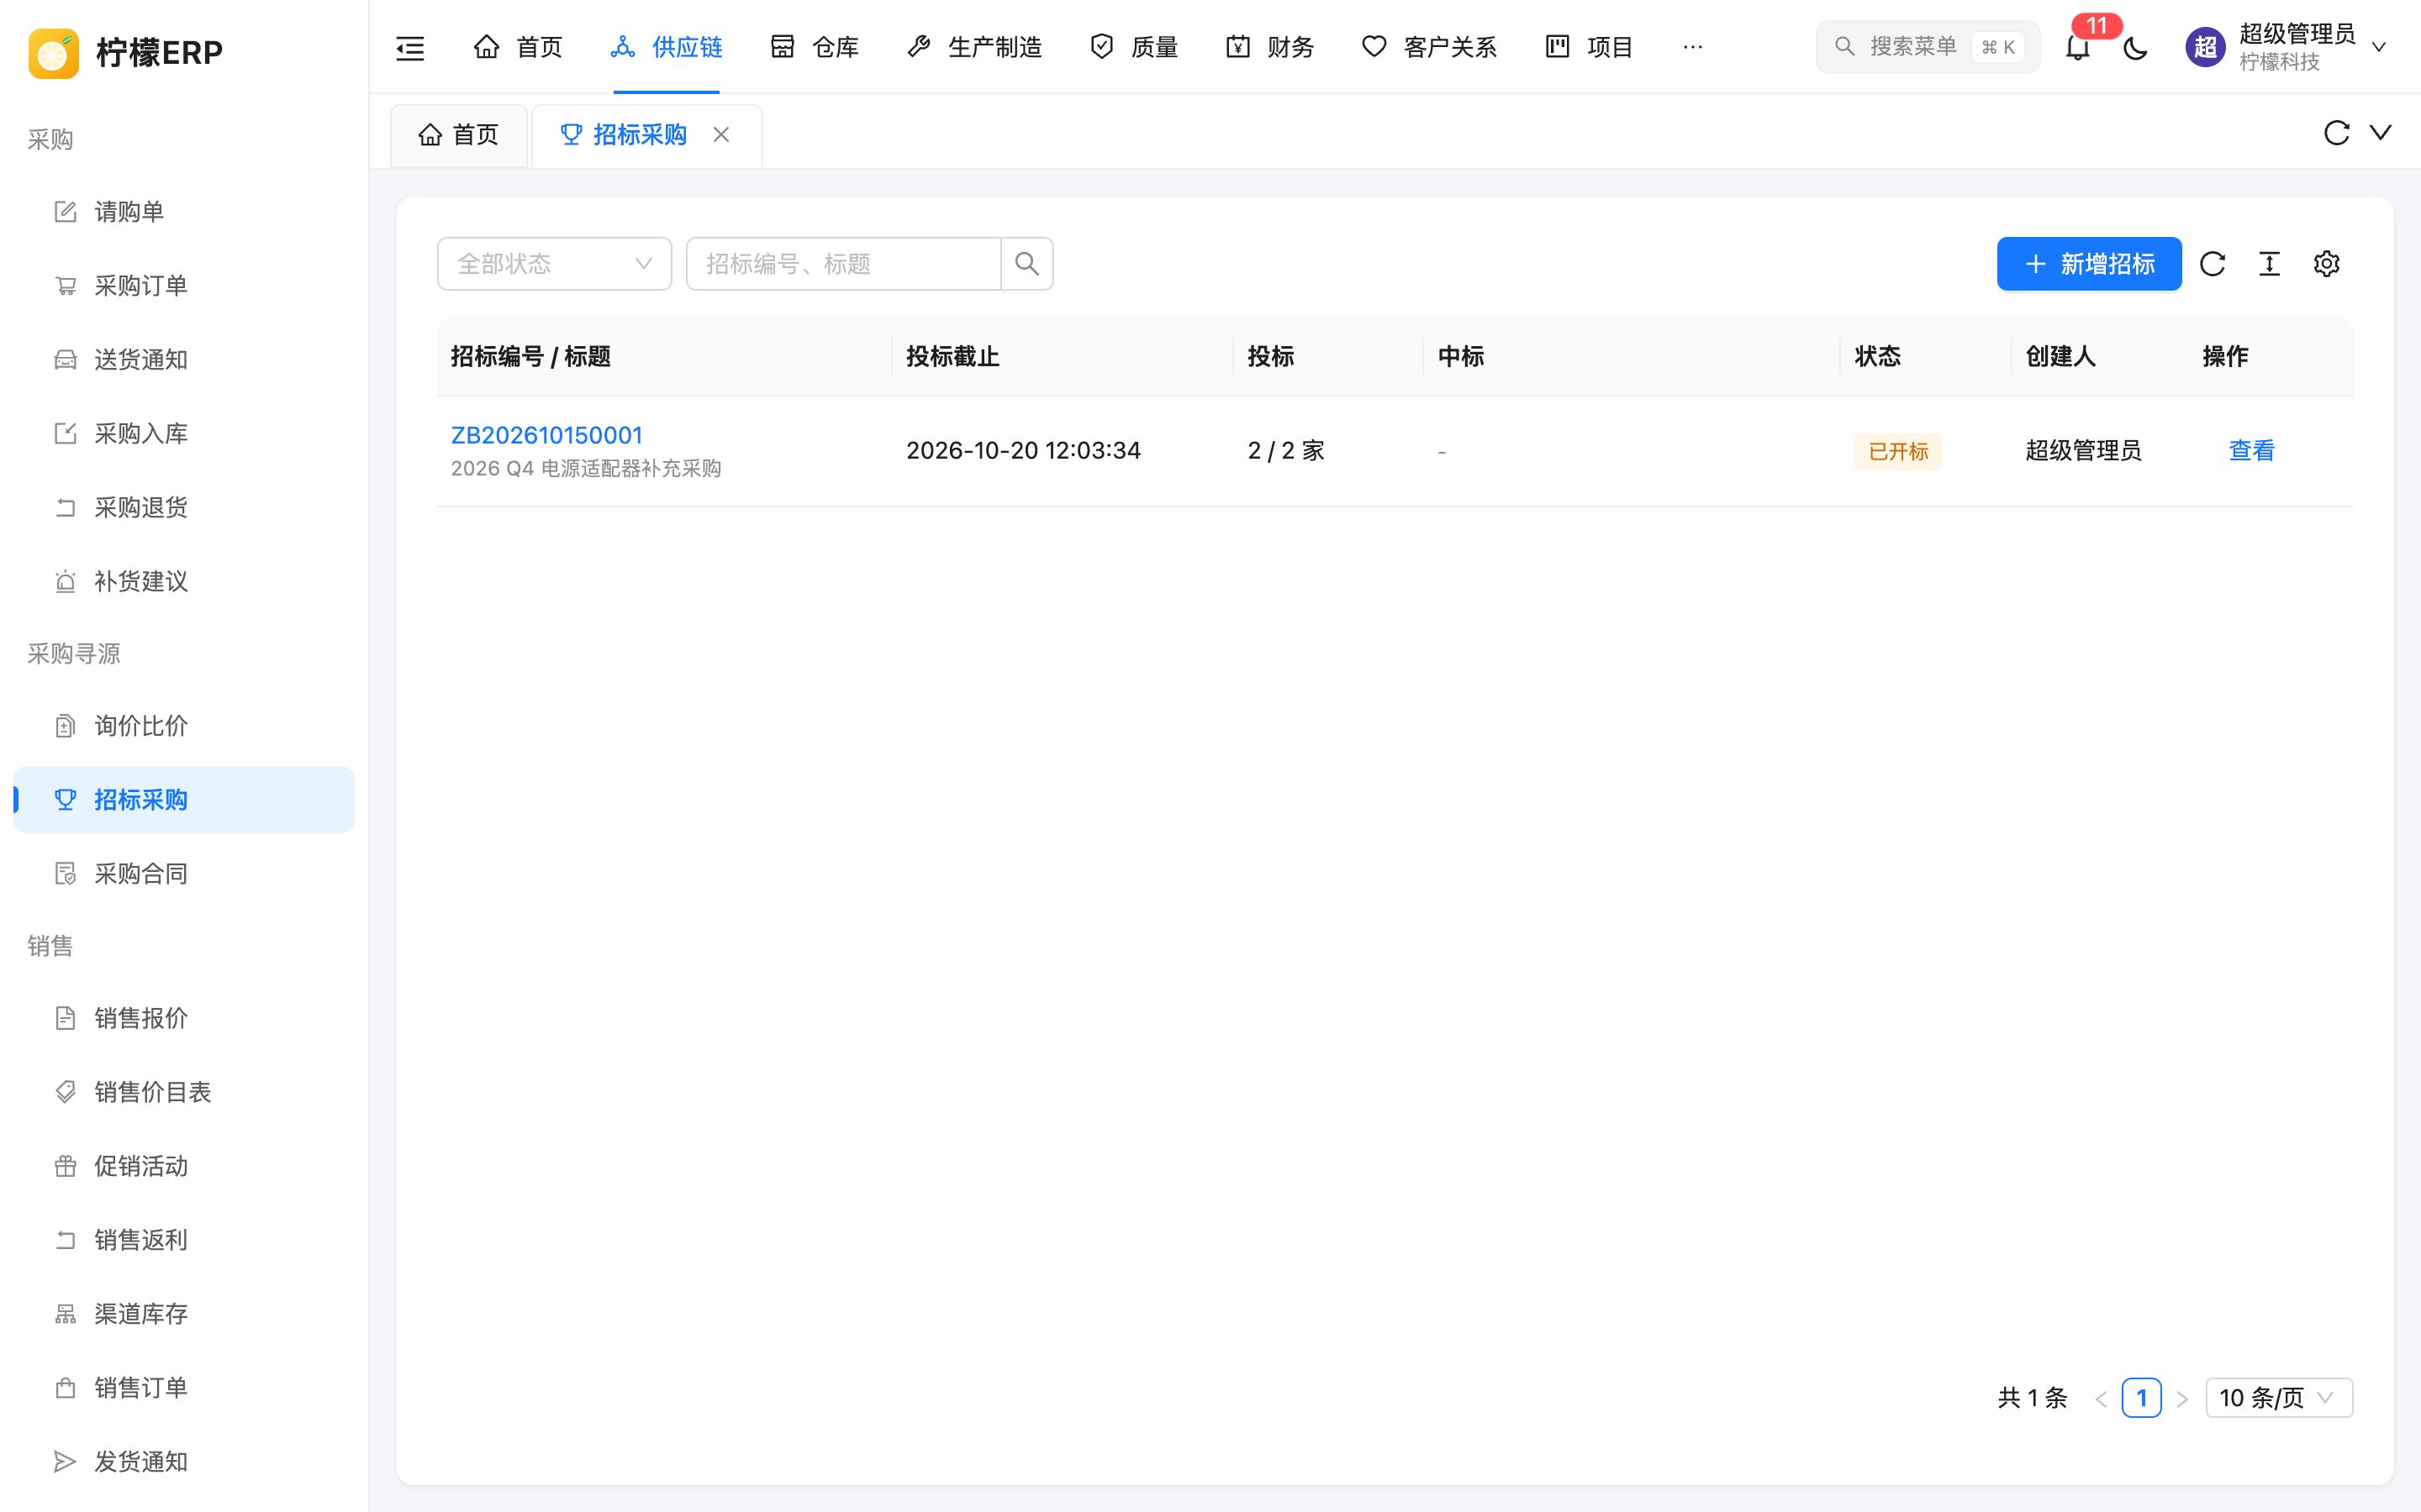Close the 招标采购 tab

coord(721,135)
